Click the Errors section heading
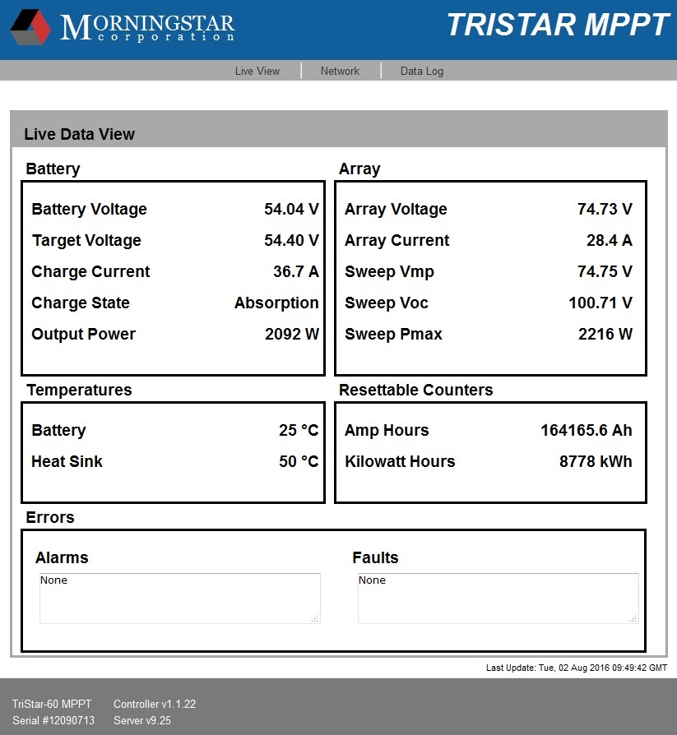This screenshot has width=677, height=735. (x=50, y=517)
